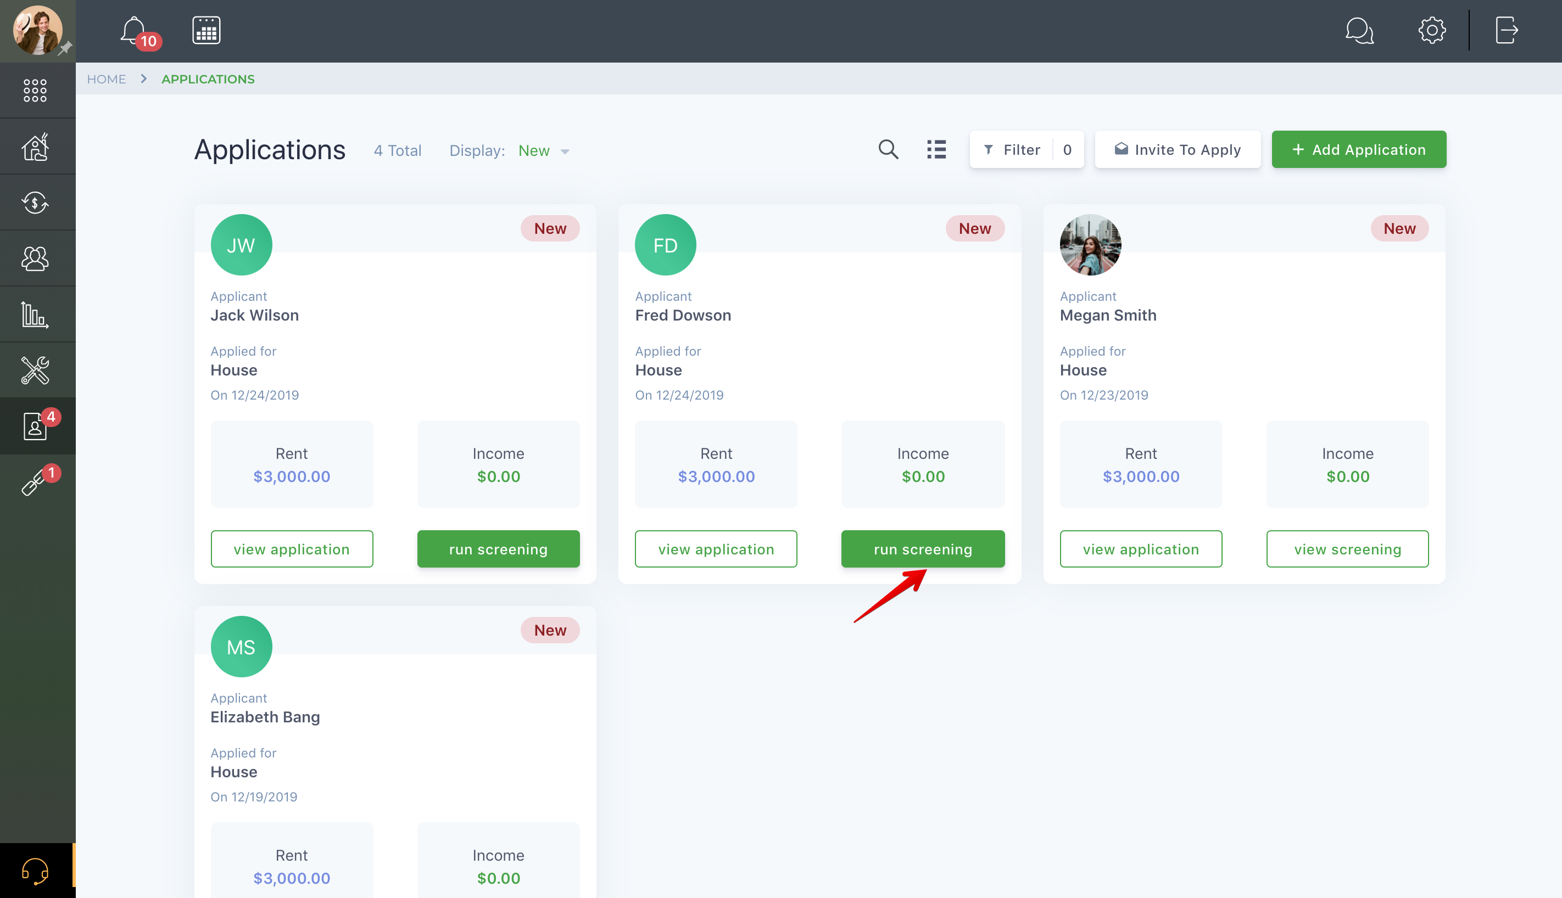
Task: Click New badge on Megan Smith card
Action: (1399, 228)
